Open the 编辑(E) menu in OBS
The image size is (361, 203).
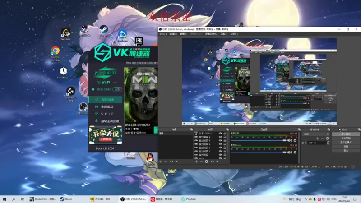coord(173,34)
